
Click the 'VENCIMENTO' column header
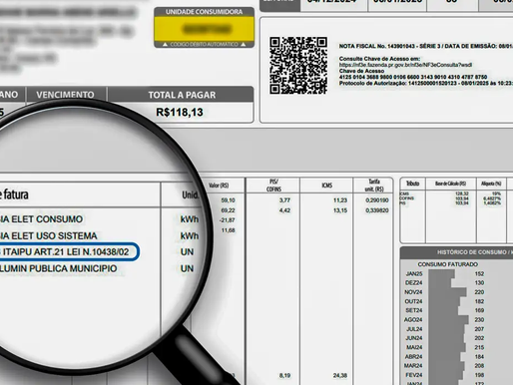(x=65, y=95)
